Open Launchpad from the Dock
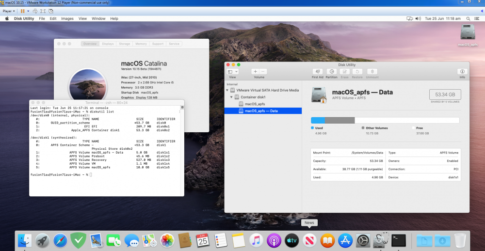Screen dimensions: 485x251 pos(42,240)
